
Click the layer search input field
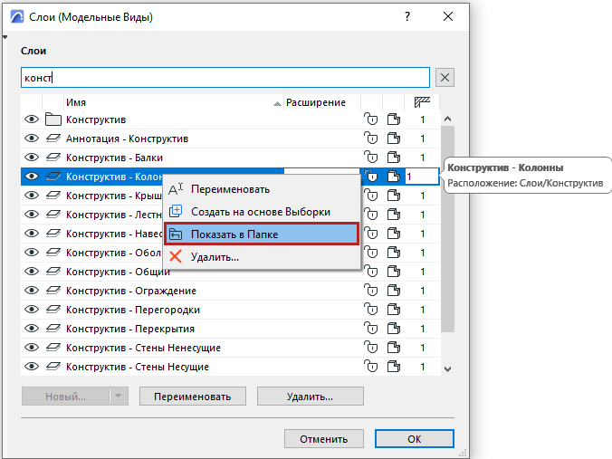(225, 78)
